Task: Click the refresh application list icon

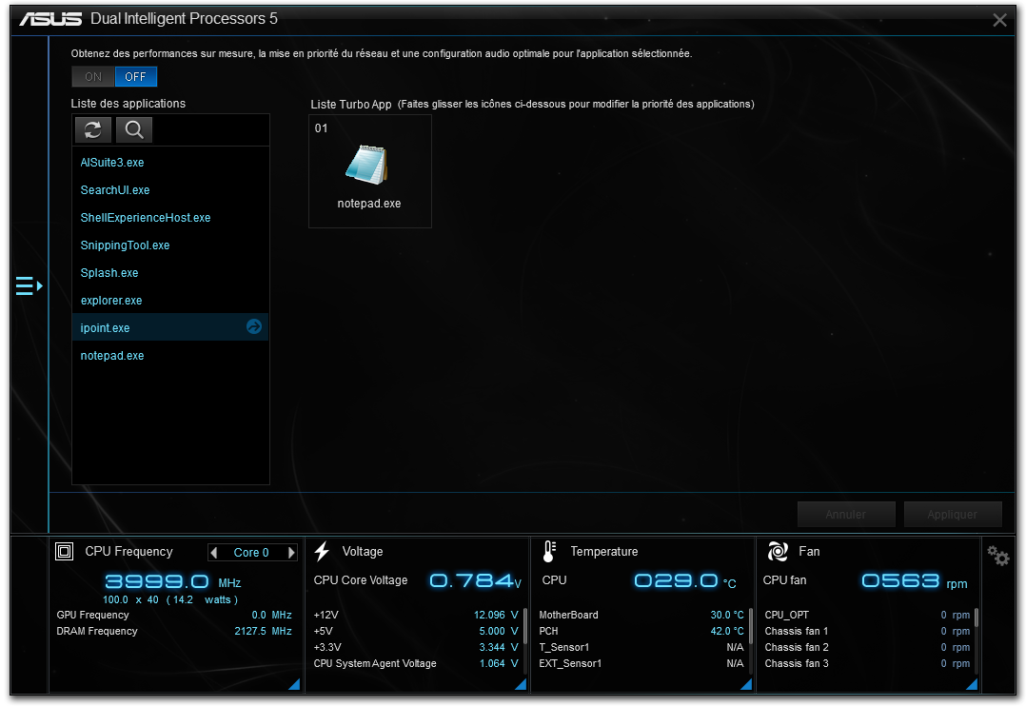Action: tap(93, 130)
